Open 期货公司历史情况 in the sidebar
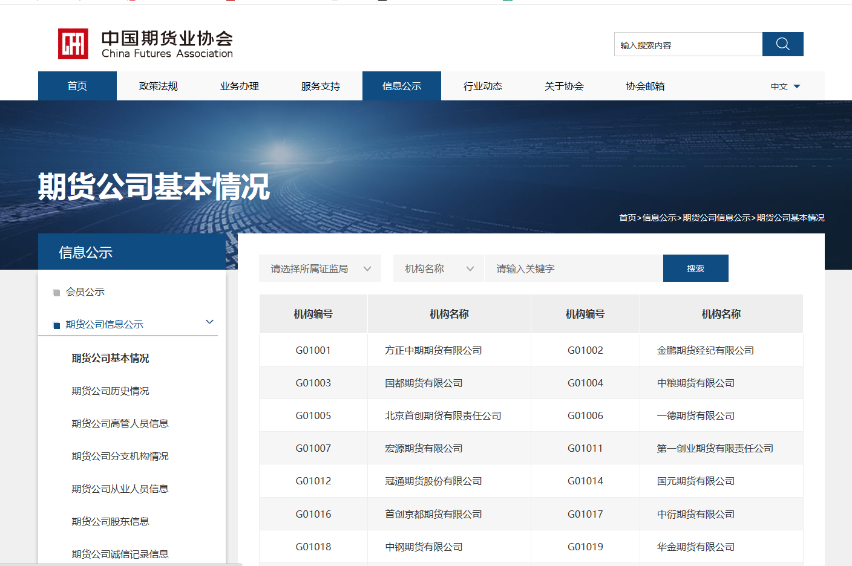This screenshot has width=852, height=566. pos(111,391)
